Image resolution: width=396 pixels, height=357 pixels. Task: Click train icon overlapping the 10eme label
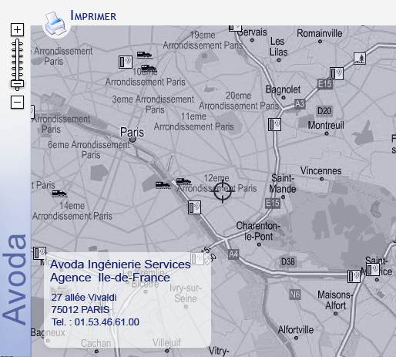149,69
